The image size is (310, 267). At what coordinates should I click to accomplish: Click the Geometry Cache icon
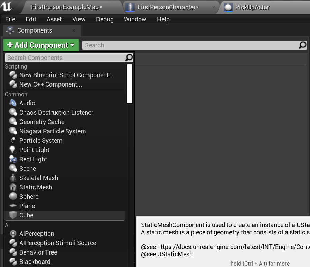[13, 122]
